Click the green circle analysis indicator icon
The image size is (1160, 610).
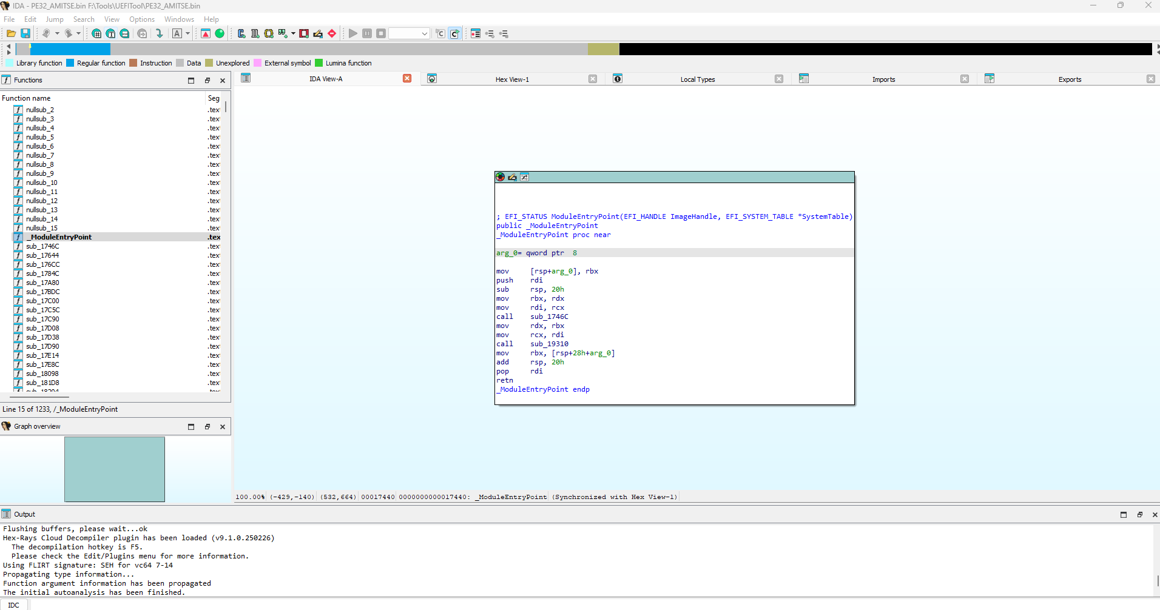point(220,33)
